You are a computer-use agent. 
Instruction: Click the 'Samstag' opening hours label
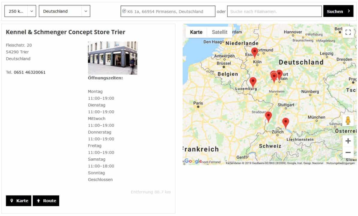coord(96,159)
